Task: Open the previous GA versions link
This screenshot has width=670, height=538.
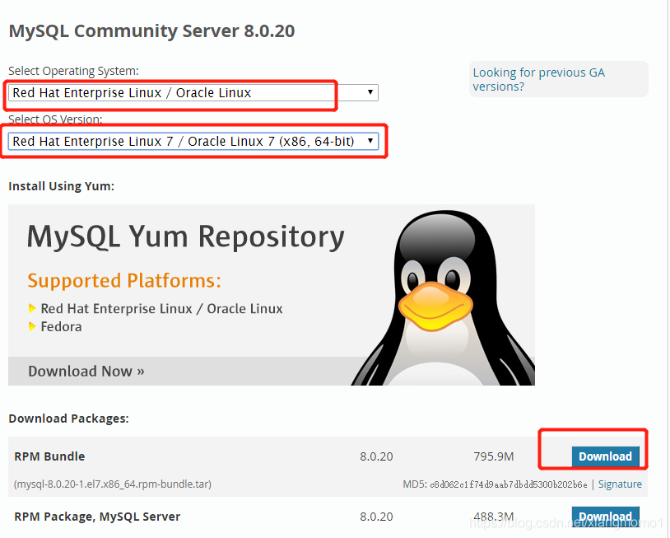Action: click(x=538, y=79)
